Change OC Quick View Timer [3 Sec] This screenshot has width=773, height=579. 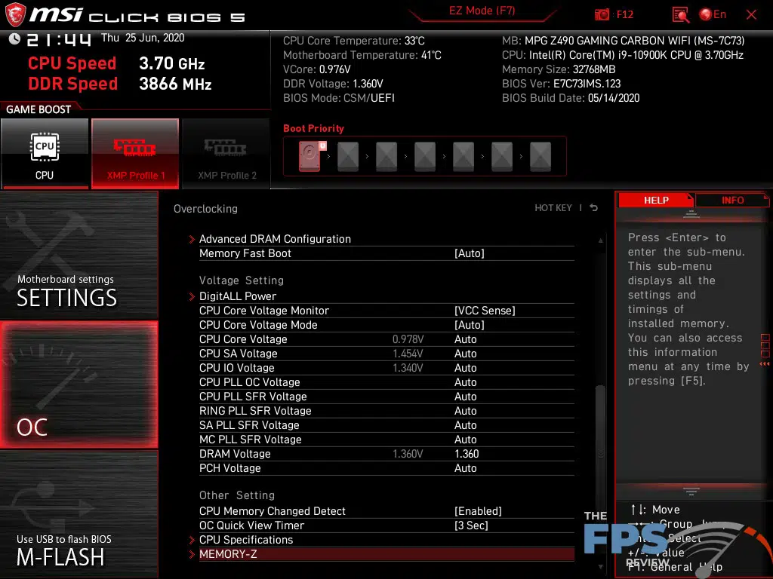tap(471, 525)
